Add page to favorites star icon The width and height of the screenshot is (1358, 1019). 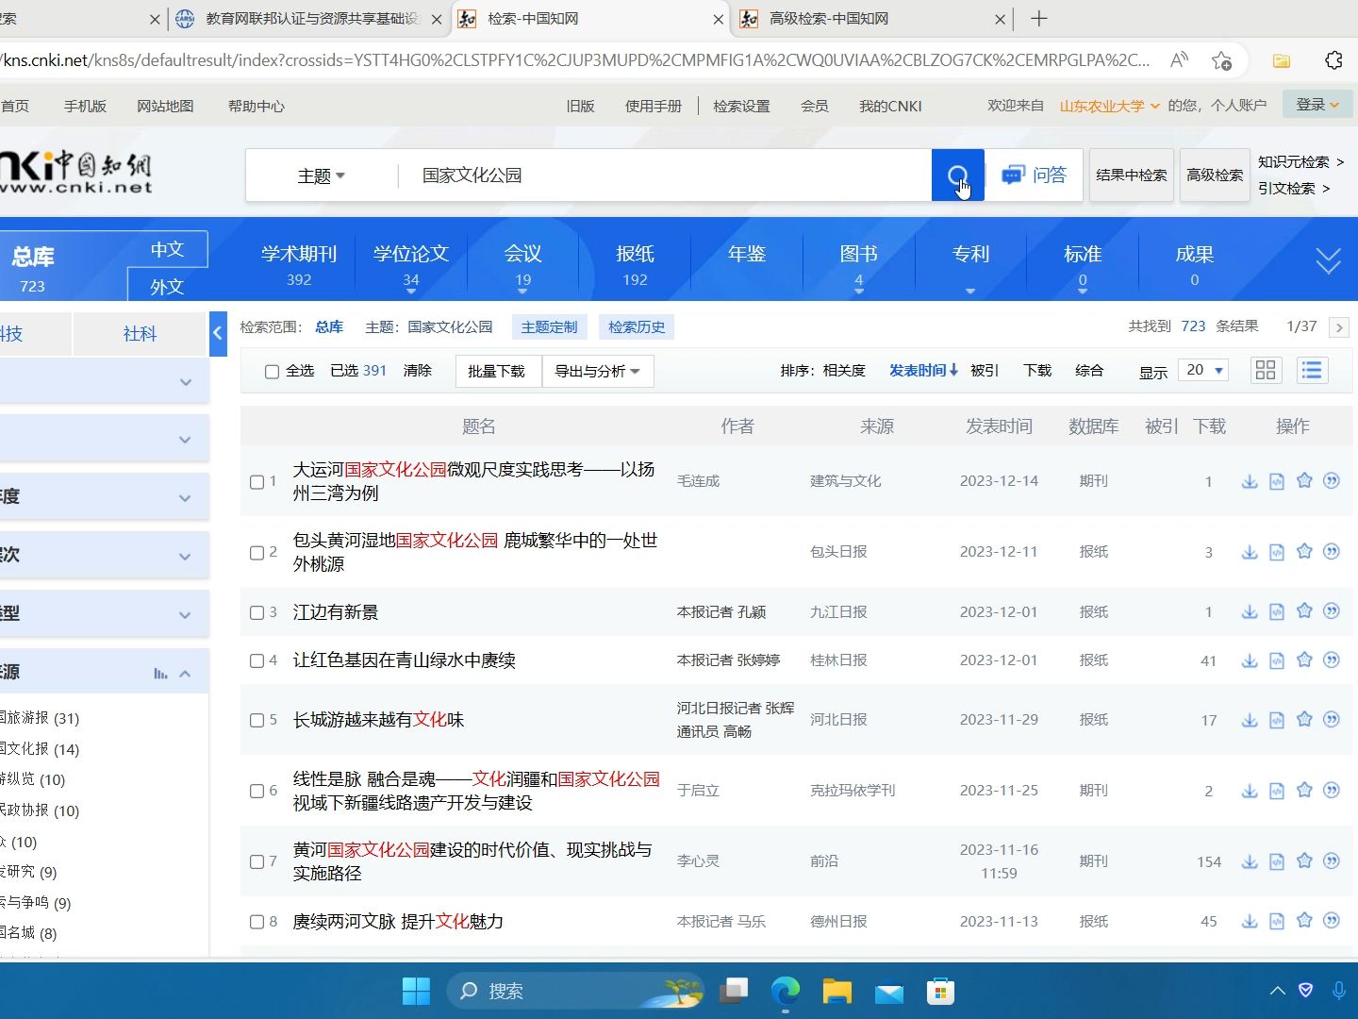point(1222,60)
